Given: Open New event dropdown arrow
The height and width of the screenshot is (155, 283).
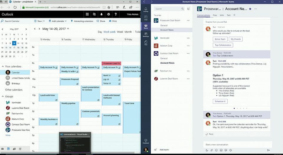Looking at the screenshot, I should (44, 21).
